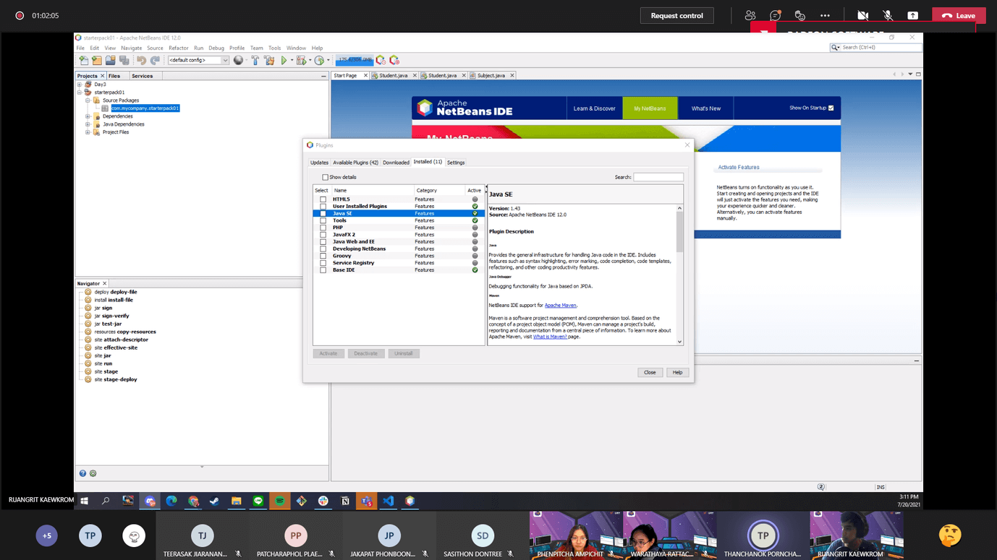Select com.mycompany.starterpack01 package
Image resolution: width=997 pixels, height=560 pixels.
145,108
